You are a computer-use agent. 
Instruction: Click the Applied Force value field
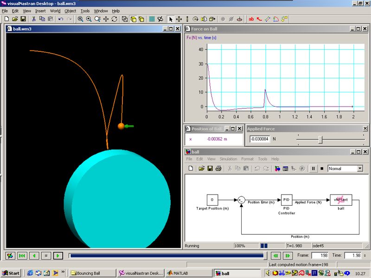point(260,139)
